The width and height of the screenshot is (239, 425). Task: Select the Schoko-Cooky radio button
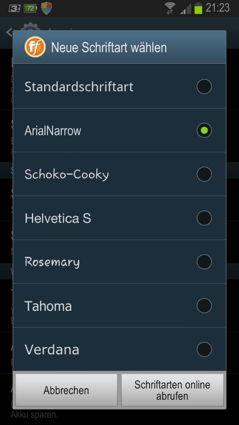204,174
